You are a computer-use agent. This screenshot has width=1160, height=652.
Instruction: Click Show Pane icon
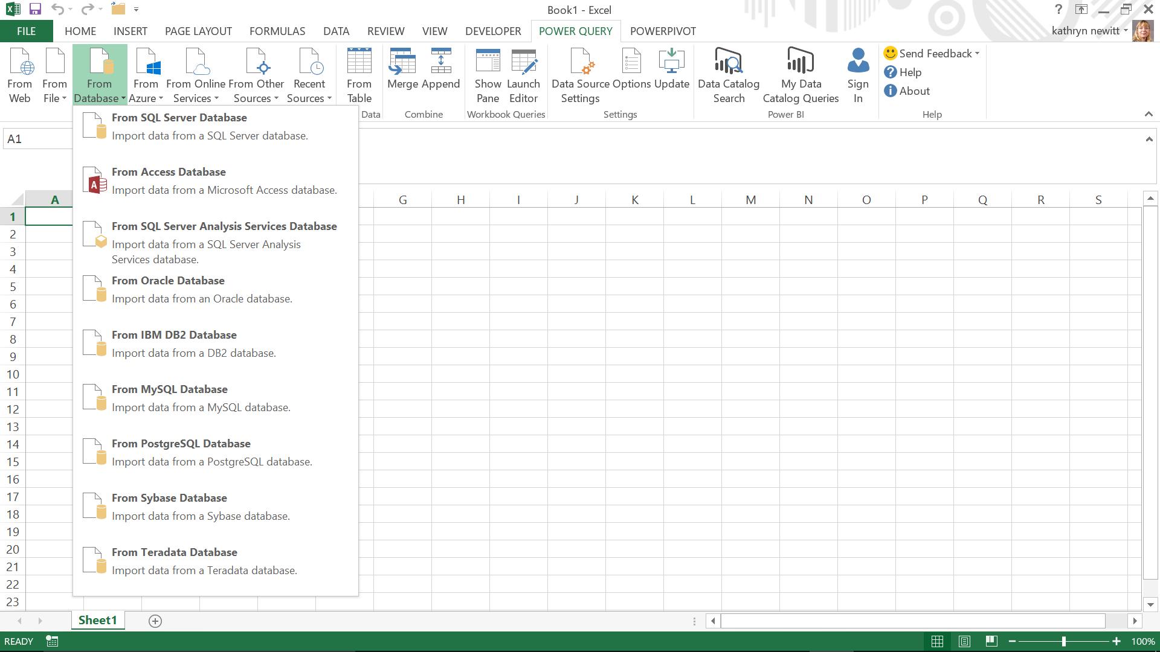tap(488, 75)
